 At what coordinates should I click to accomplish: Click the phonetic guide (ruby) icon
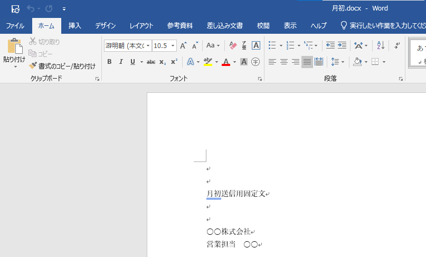tap(244, 45)
